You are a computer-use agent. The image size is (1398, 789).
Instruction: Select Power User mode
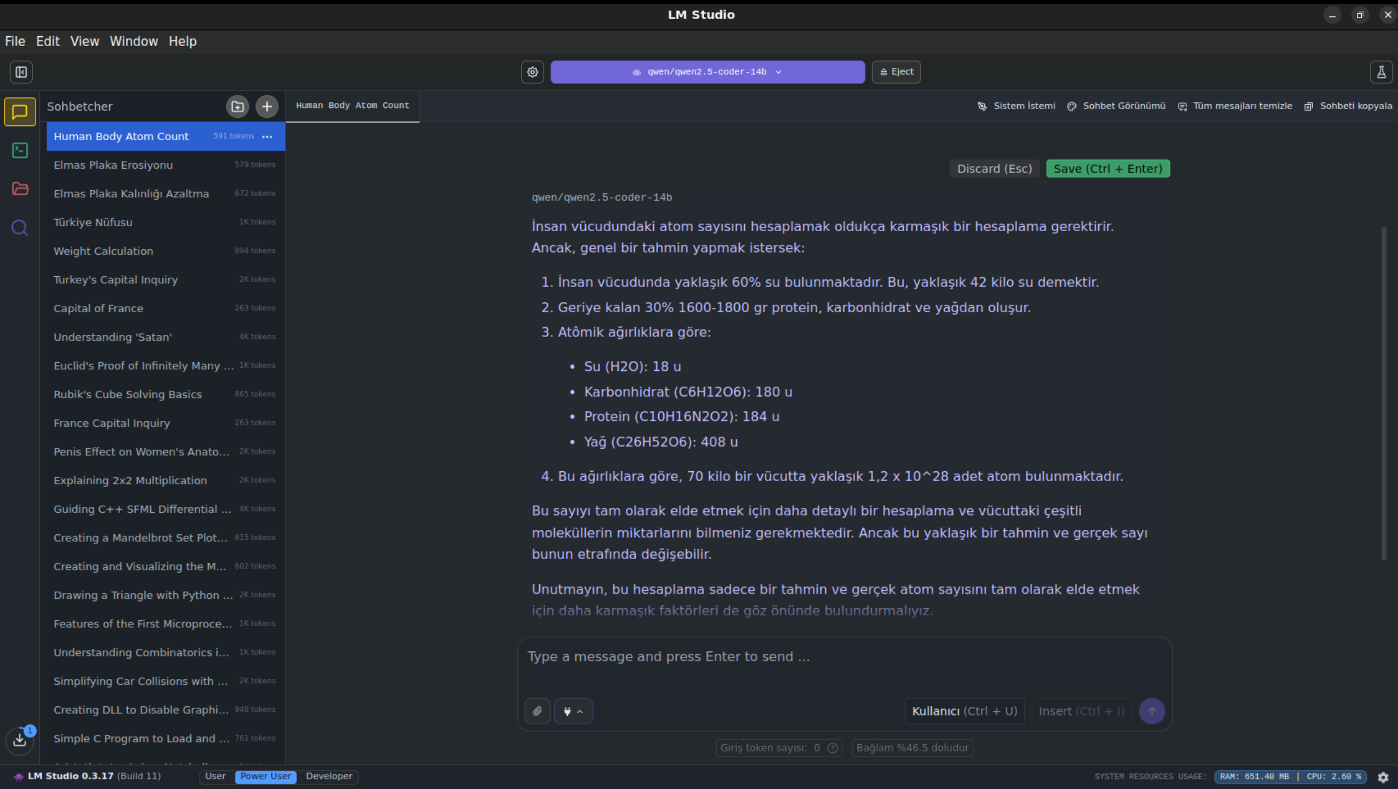(265, 776)
